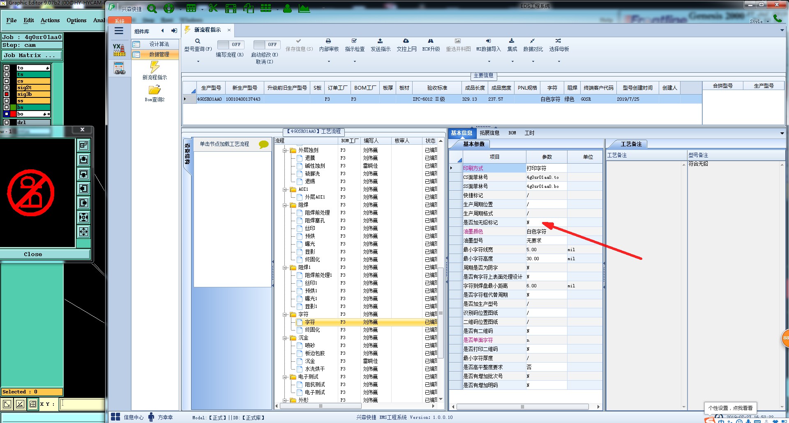The image size is (789, 423).
Task: Click the green scissors icon in title bar
Action: pyautogui.click(x=213, y=8)
